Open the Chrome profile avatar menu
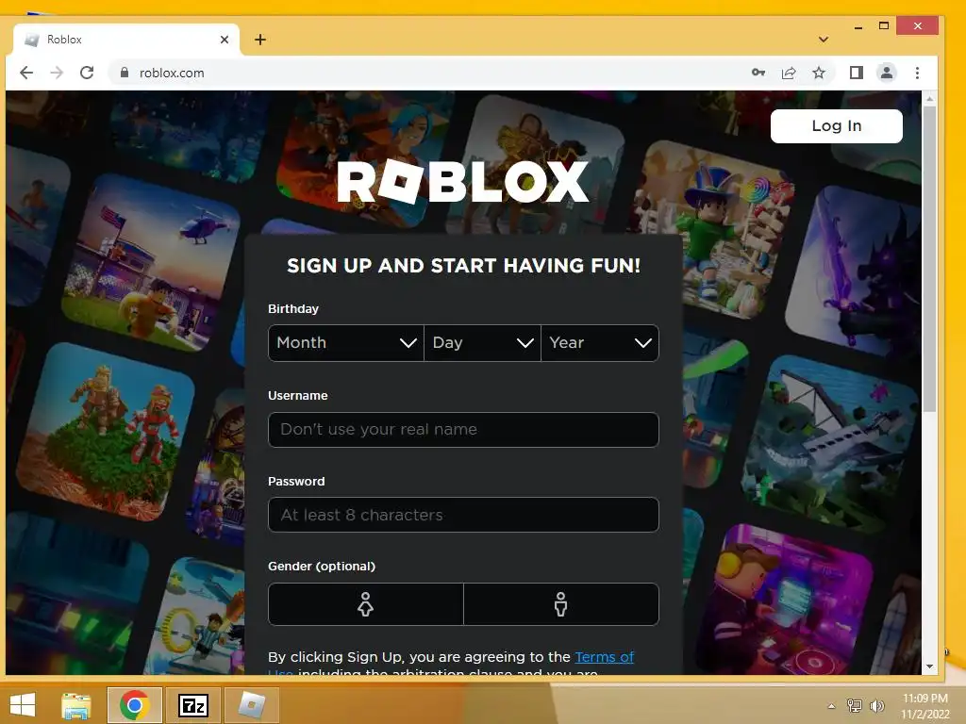This screenshot has height=724, width=966. coord(887,73)
